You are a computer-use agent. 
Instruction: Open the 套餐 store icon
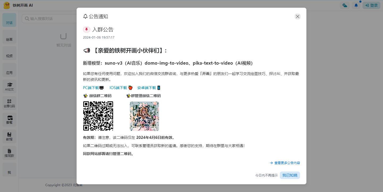(10, 118)
